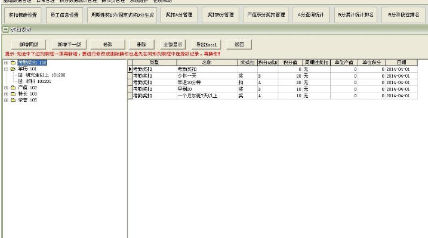Open 周期性奖B分/固定式奖B分生成
This screenshot has width=428, height=238.
pos(122,15)
